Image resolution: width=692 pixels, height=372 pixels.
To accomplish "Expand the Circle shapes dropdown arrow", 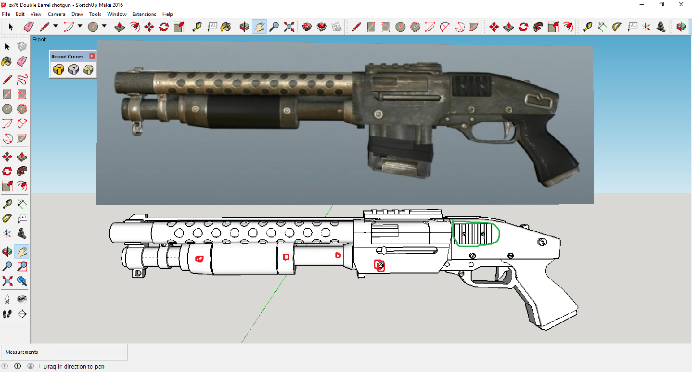I will [x=104, y=26].
